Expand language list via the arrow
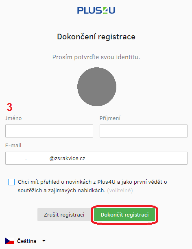The image size is (192, 249). click(44, 241)
